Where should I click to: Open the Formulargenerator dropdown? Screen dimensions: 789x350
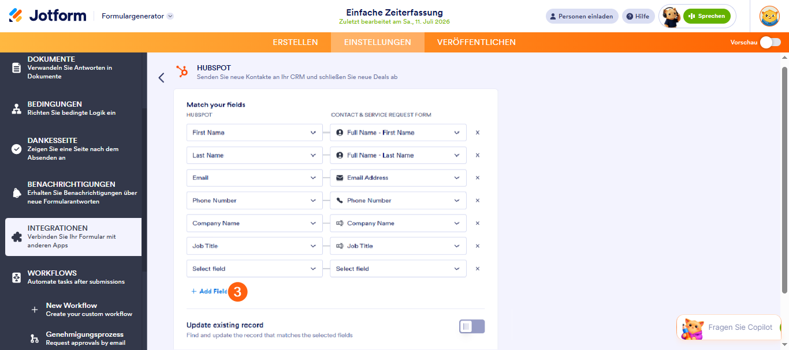pos(137,16)
